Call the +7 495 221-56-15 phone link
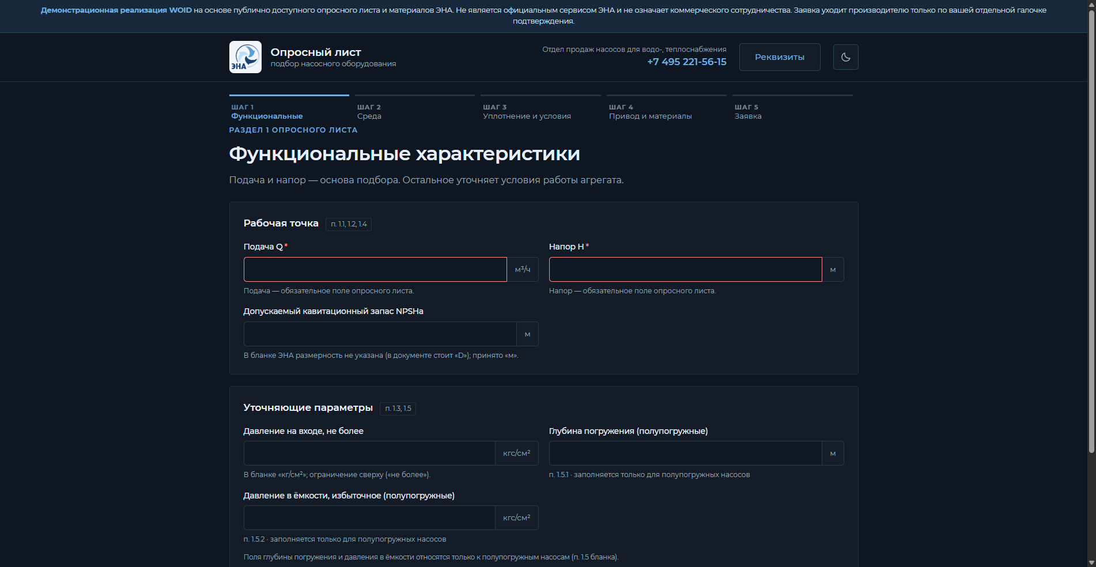Screen dimensions: 1096x567 [686, 62]
